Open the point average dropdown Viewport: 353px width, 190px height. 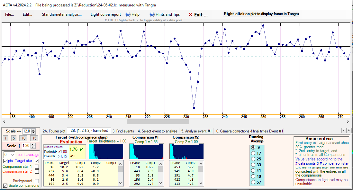pos(12,155)
